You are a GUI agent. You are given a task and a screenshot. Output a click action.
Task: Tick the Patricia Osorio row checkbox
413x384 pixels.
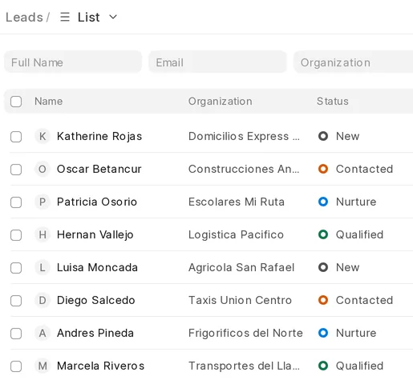coord(16,202)
